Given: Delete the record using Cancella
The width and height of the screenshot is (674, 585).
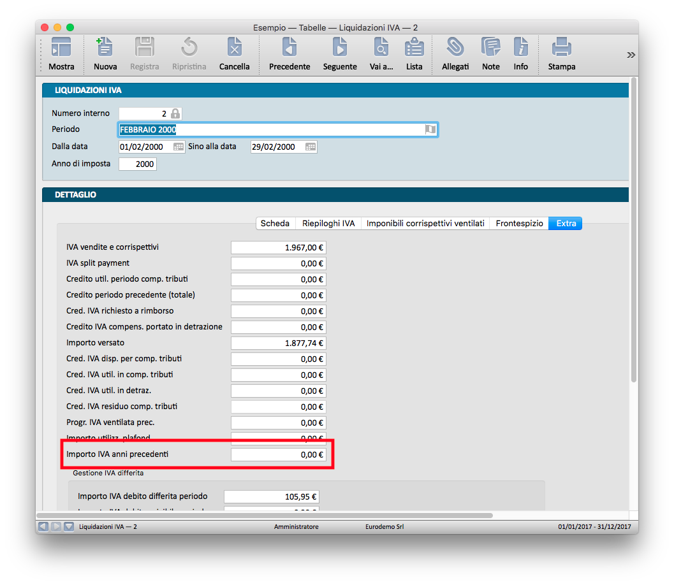Looking at the screenshot, I should (x=234, y=48).
